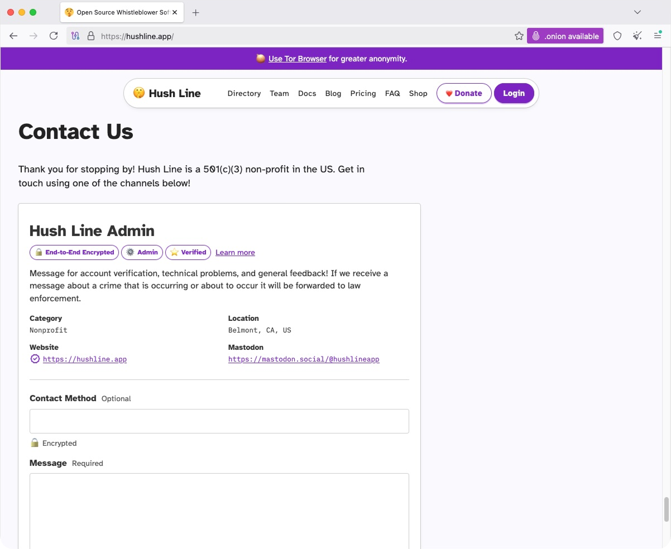This screenshot has height=549, width=671.
Task: Open the Directory nav item
Action: 244,93
